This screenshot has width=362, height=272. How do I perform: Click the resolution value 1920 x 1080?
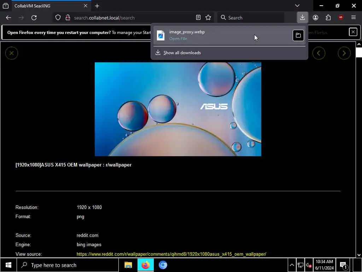pyautogui.click(x=89, y=208)
